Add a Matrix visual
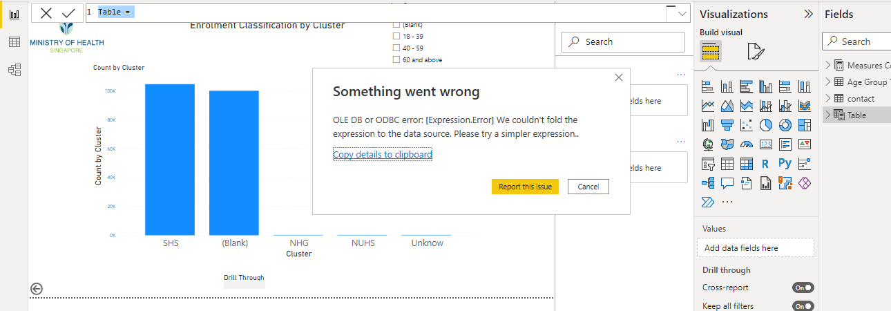 pos(746,164)
